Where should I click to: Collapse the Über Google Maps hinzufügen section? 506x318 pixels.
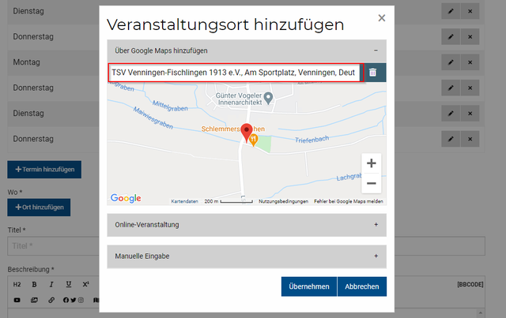click(247, 51)
